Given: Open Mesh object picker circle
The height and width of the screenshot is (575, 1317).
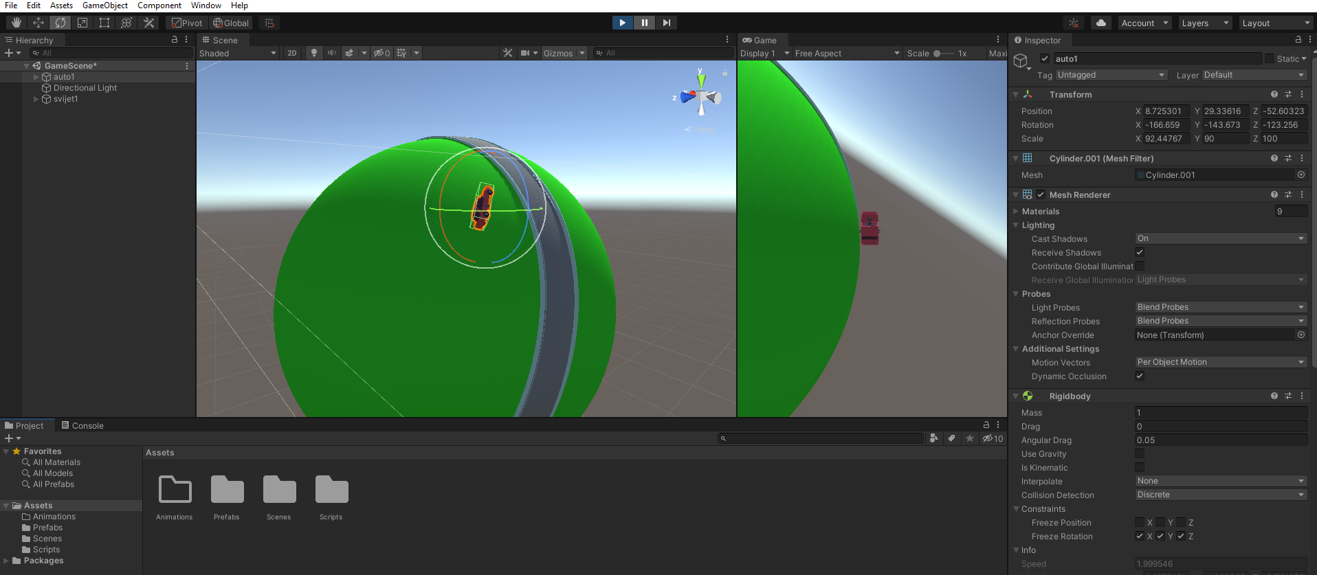Looking at the screenshot, I should tap(1301, 174).
